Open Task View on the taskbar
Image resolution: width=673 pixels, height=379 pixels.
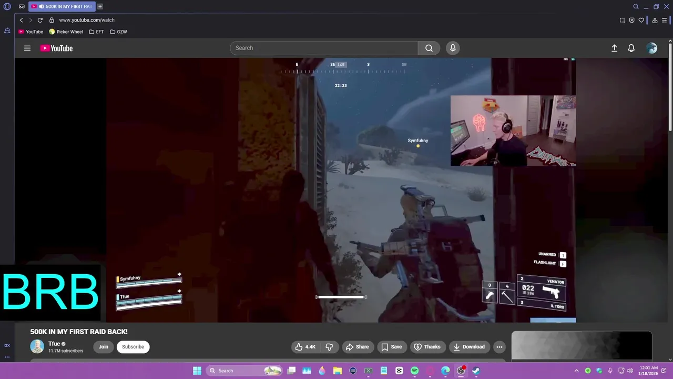pos(292,371)
